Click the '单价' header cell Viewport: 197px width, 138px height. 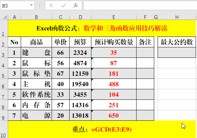60,42
